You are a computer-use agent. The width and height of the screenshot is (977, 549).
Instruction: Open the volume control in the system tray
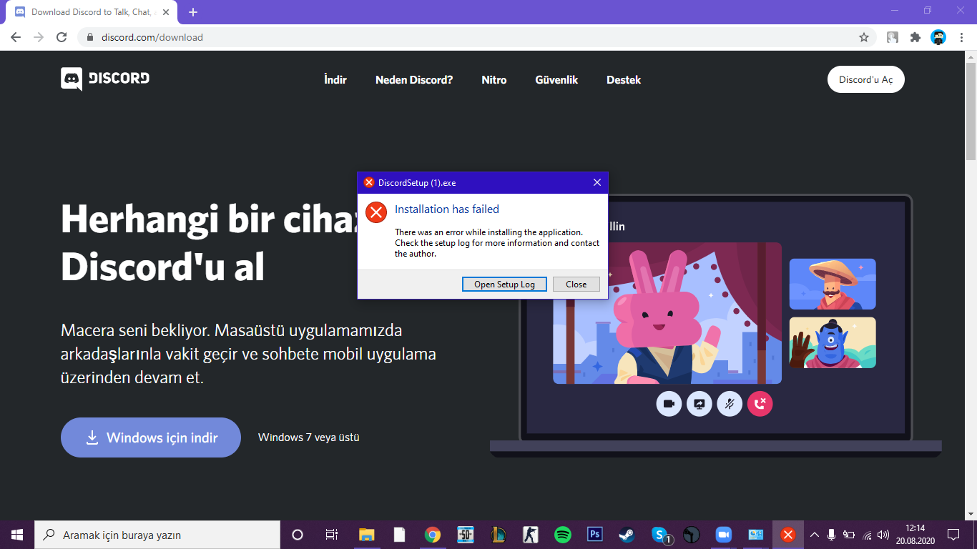[883, 535]
